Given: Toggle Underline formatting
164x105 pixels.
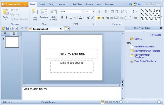Looking at the screenshot, I should click(x=71, y=17).
